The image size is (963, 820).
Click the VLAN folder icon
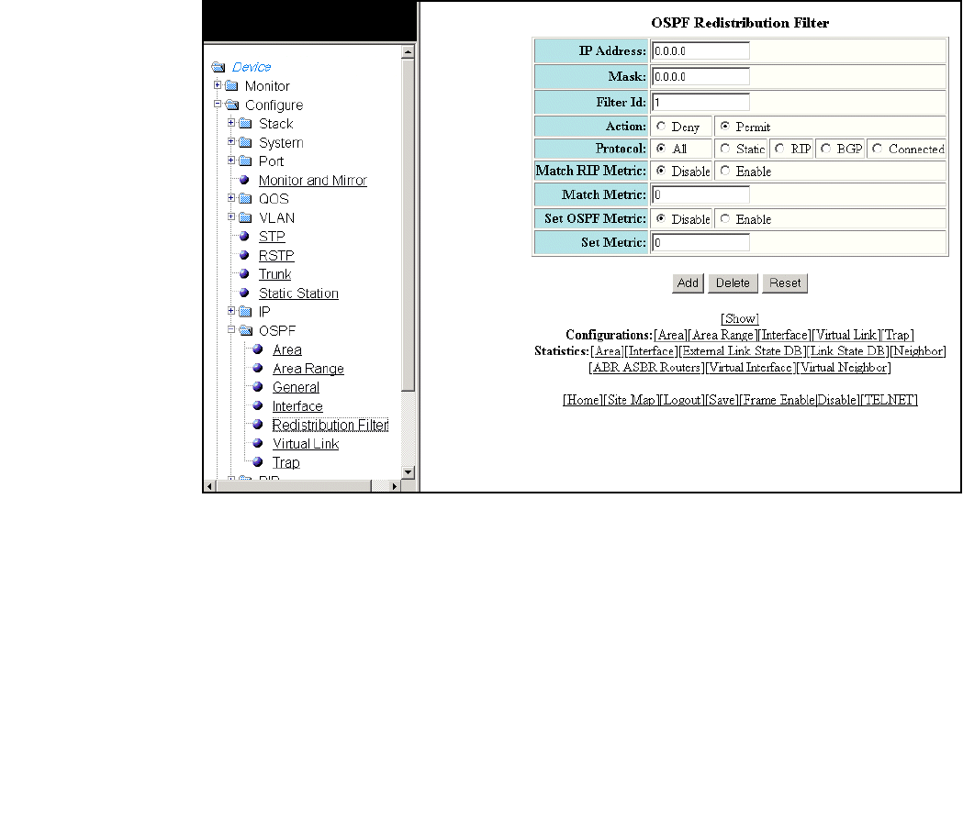pos(245,217)
